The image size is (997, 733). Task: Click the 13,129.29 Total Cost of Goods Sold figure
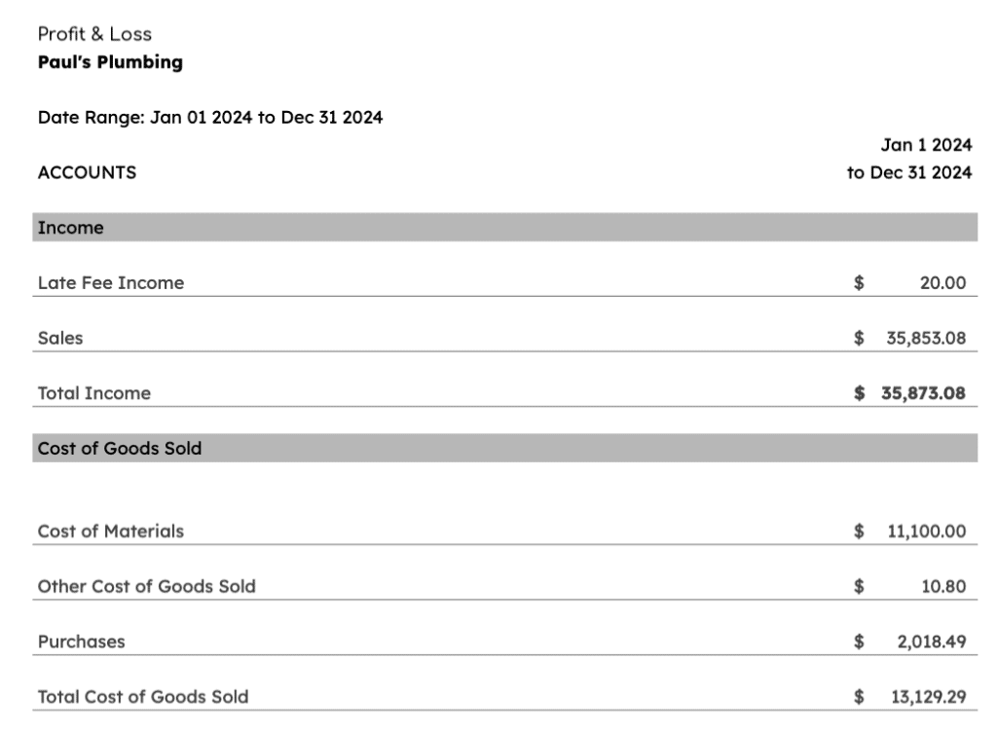point(928,697)
